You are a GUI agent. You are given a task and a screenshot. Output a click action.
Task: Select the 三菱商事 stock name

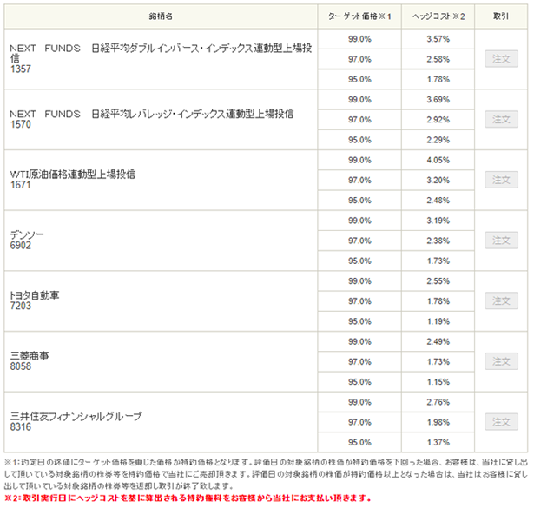coord(30,356)
